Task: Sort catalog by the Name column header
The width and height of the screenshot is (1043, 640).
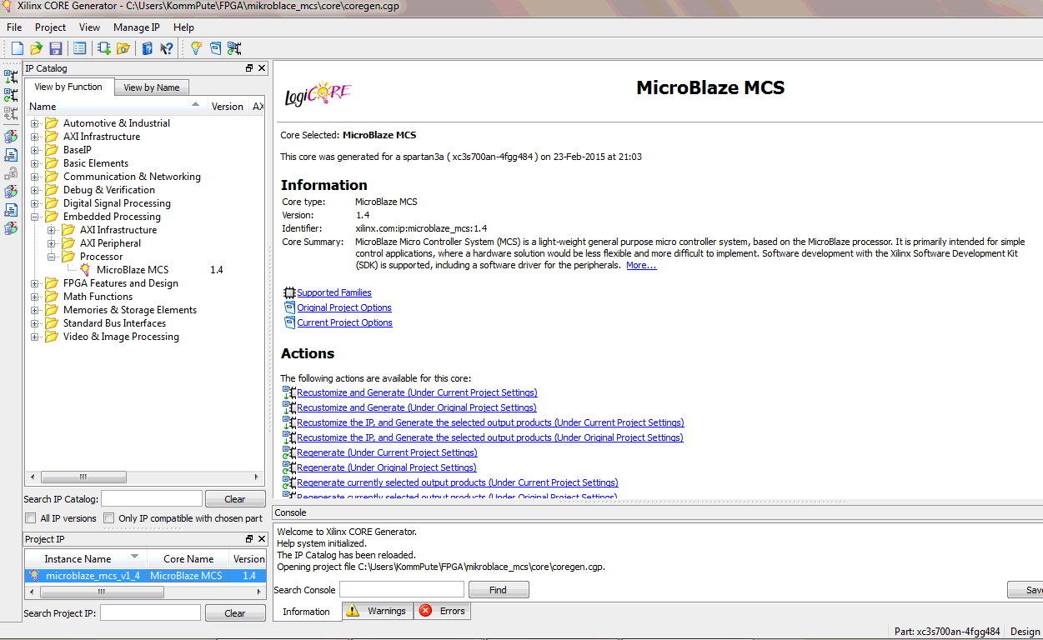Action: coord(117,106)
